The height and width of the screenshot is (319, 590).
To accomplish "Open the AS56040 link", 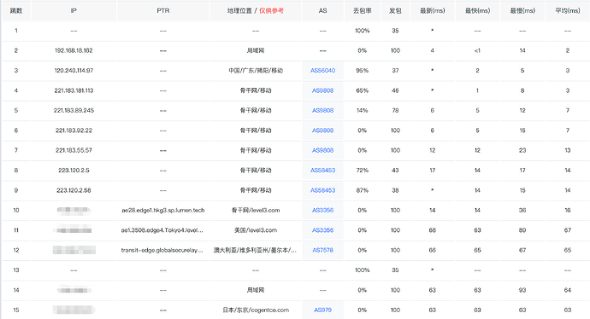I will [x=322, y=71].
